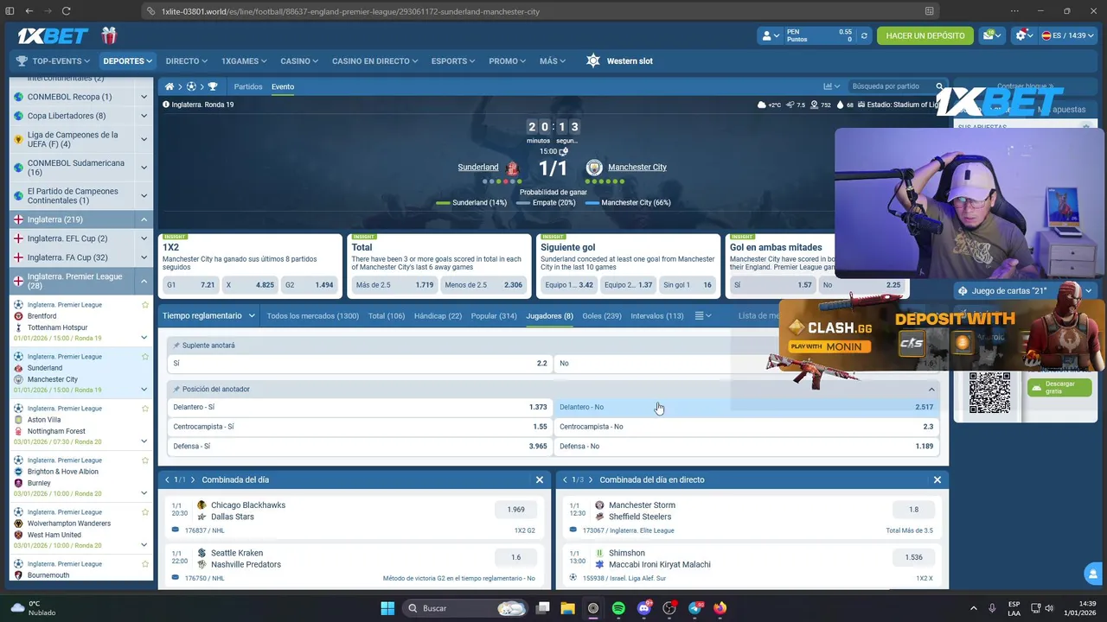Expand Inglaterra. FA Cup (32)
Screen dimensions: 1107x622
144,258
